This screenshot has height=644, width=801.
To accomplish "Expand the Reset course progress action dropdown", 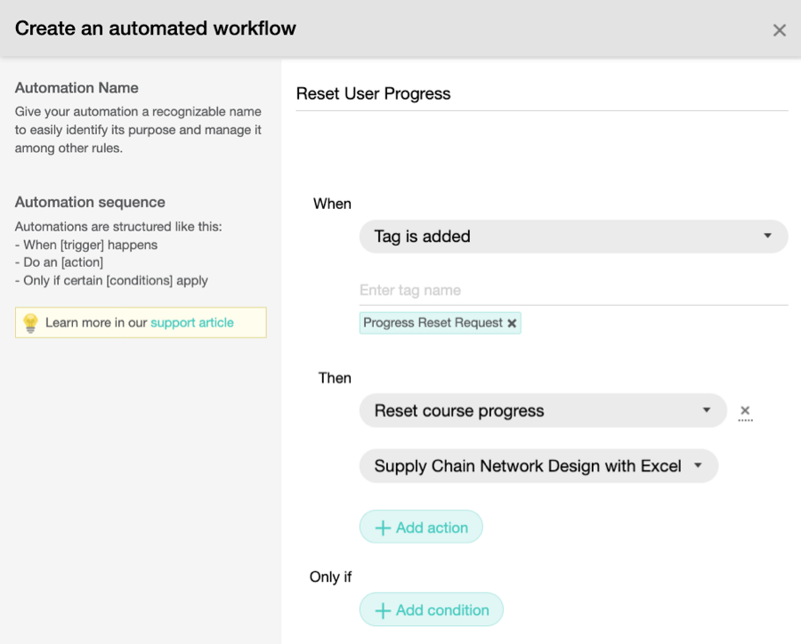I will pyautogui.click(x=543, y=411).
